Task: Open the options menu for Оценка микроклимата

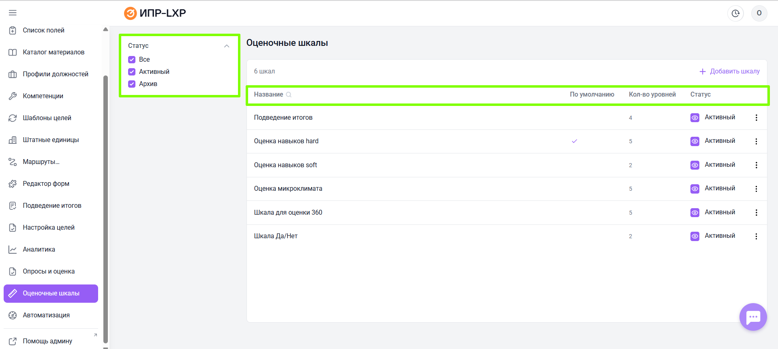Action: coord(756,189)
